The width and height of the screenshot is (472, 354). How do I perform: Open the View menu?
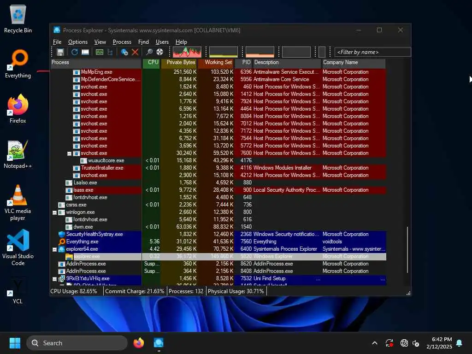100,42
